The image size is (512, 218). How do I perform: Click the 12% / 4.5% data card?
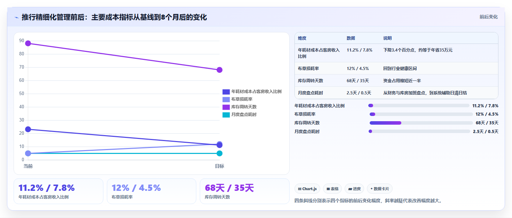152,191
